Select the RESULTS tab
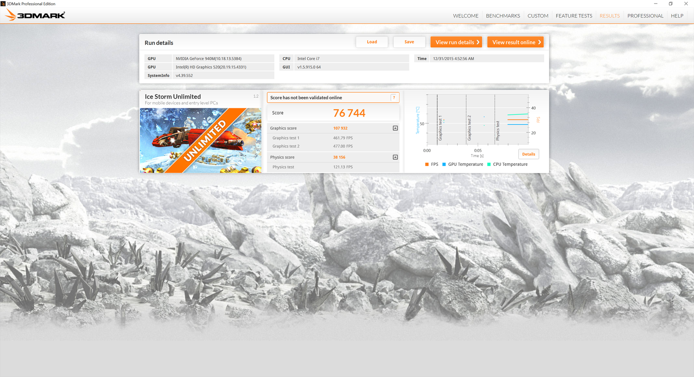 pos(609,16)
